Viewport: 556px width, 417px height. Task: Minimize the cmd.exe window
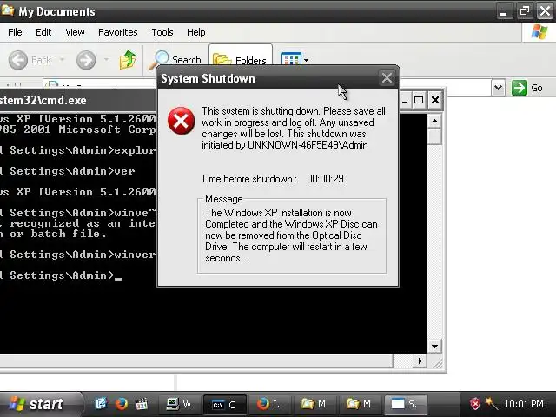(x=405, y=101)
